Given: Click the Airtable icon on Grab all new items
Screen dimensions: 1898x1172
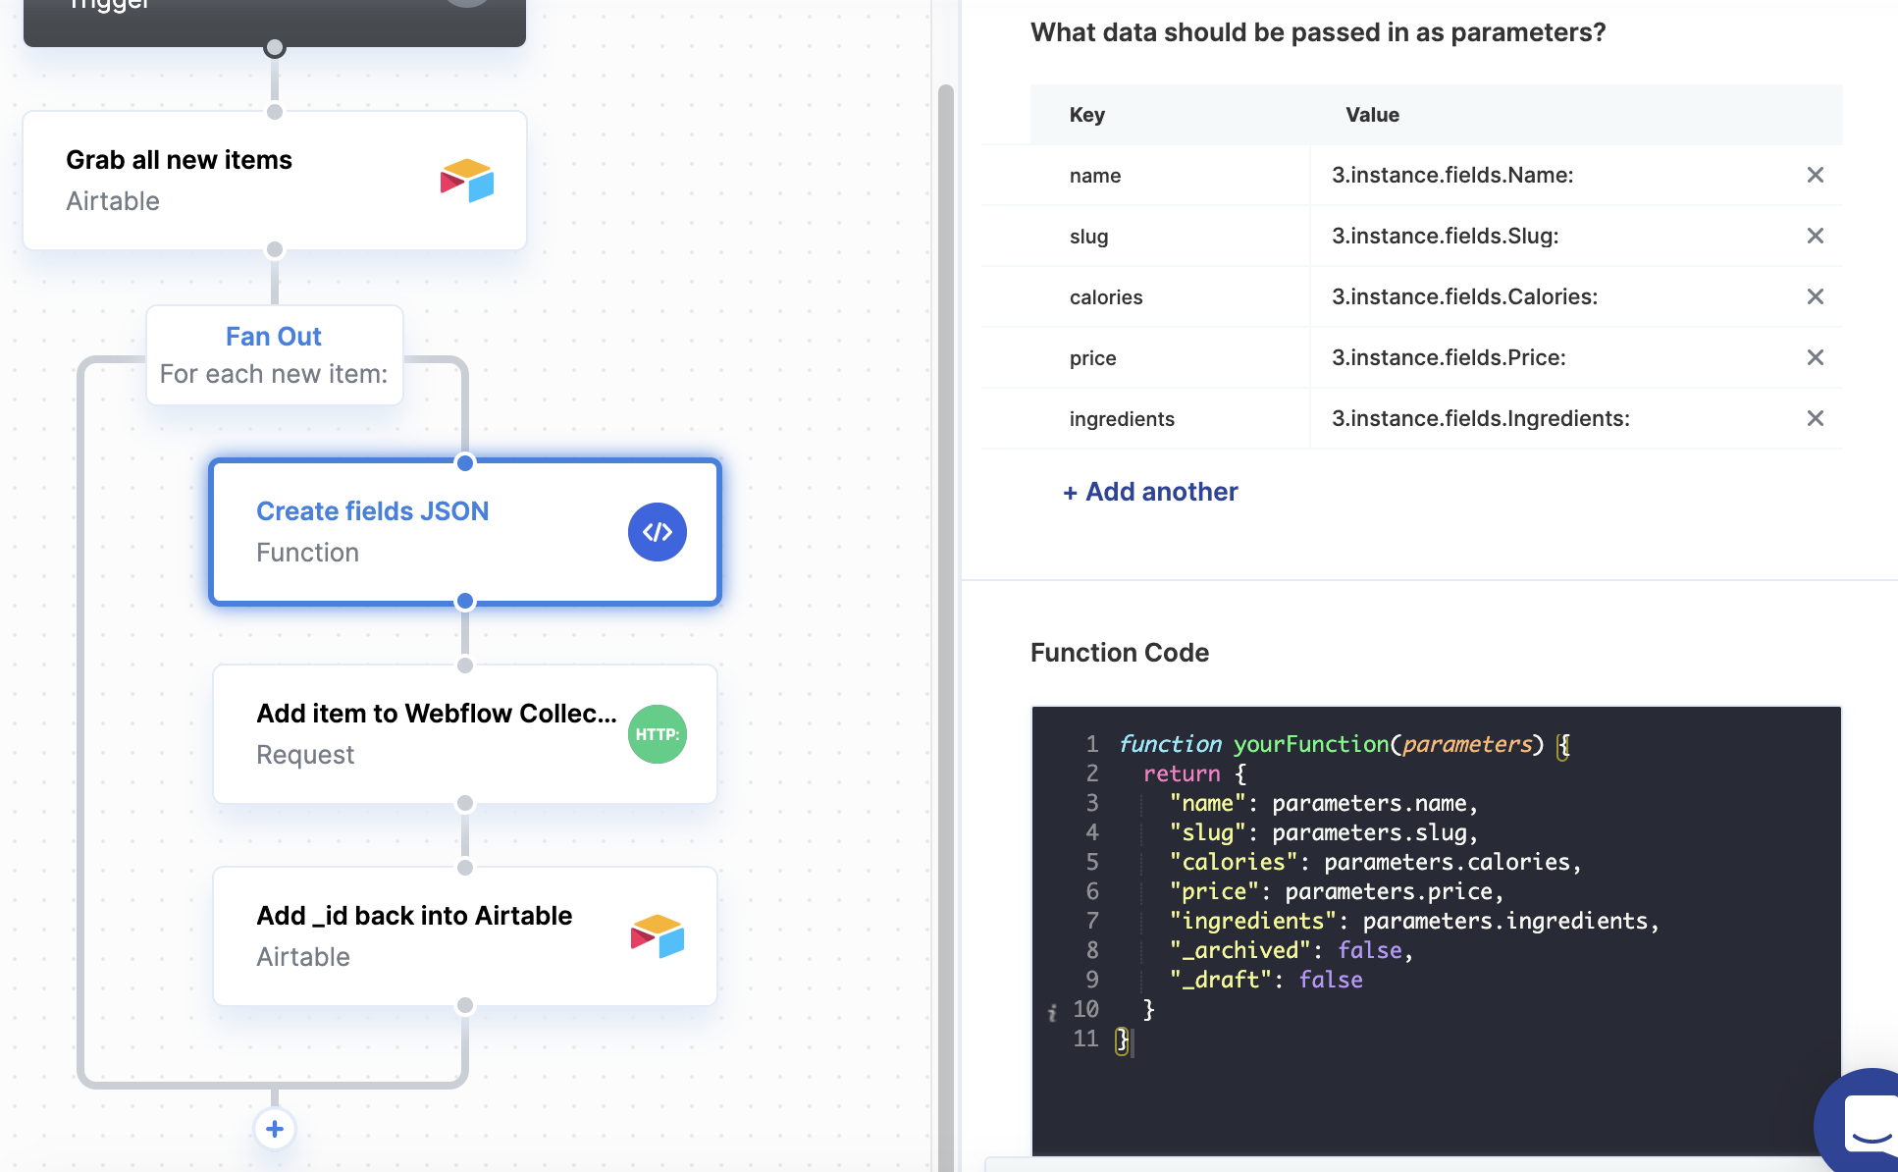Looking at the screenshot, I should point(467,181).
